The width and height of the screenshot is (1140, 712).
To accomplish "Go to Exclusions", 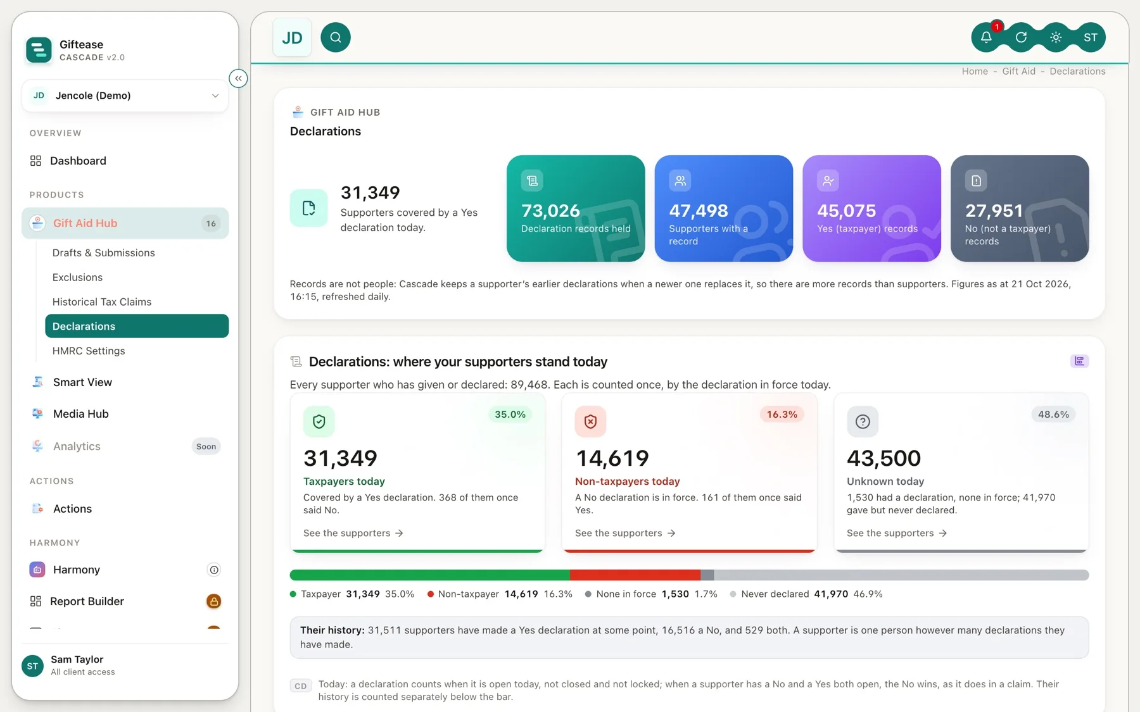I will [x=137, y=277].
